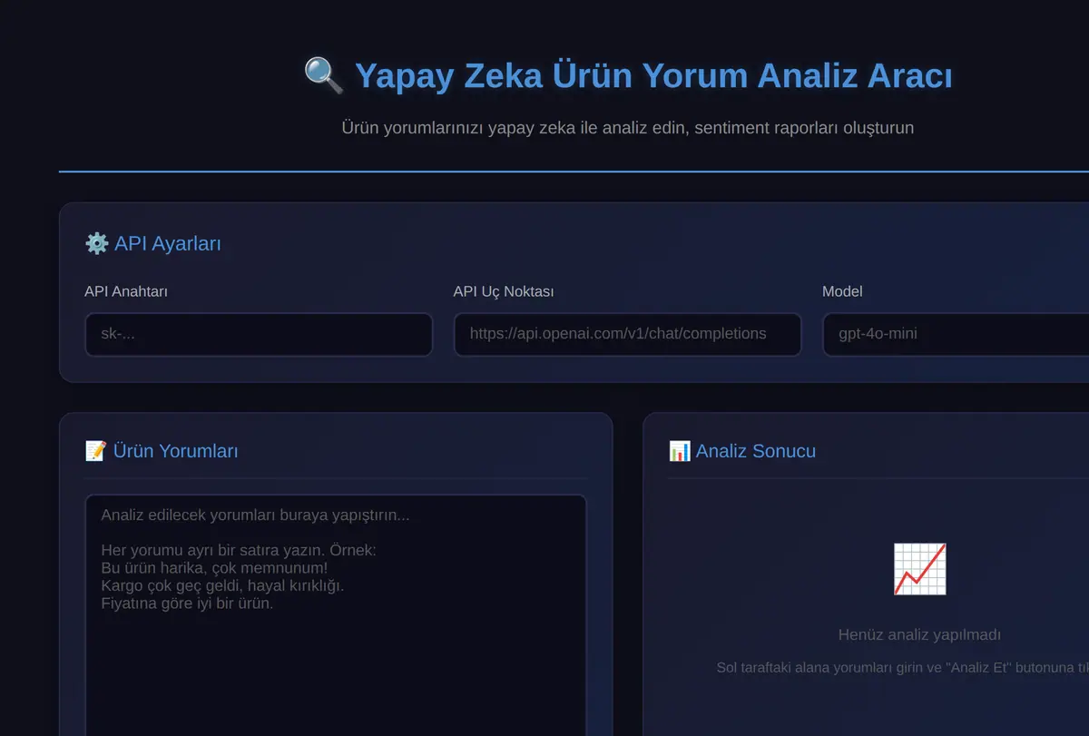
Task: Click the memo icon beside Ürün Yorumları
Action: point(95,451)
